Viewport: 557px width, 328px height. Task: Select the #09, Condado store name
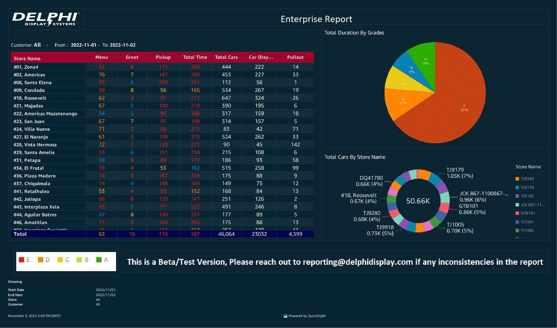pyautogui.click(x=29, y=90)
